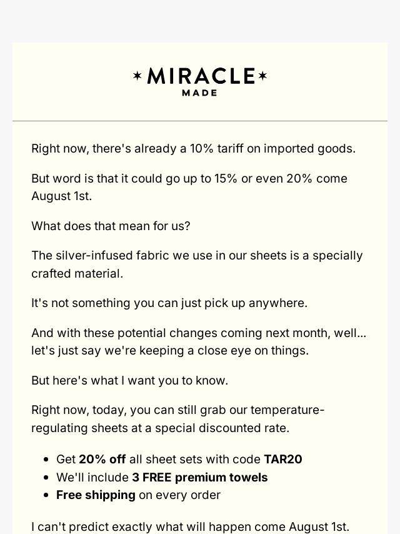The height and width of the screenshot is (534, 400).
Task: Click the temperature-regulating sheets sentence
Action: pos(177,419)
